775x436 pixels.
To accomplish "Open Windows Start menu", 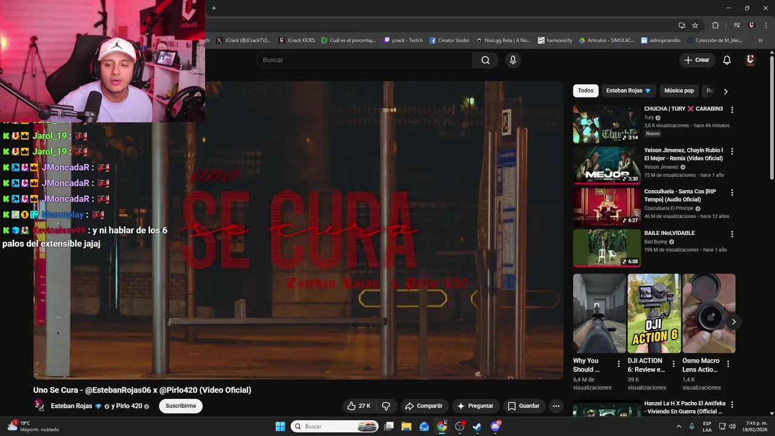I will point(280,426).
